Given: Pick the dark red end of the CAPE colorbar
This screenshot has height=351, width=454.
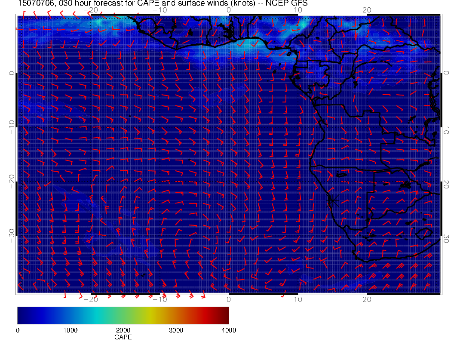Looking at the screenshot, I should [225, 315].
